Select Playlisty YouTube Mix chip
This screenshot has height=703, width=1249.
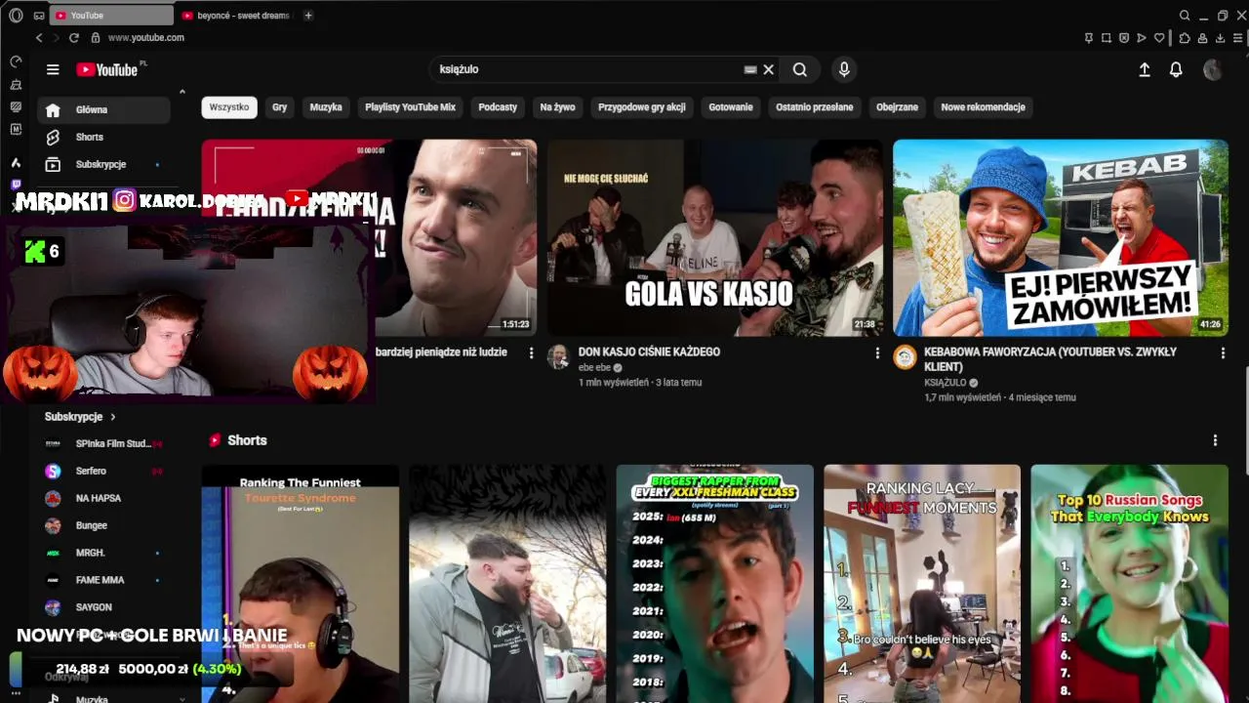coord(411,107)
